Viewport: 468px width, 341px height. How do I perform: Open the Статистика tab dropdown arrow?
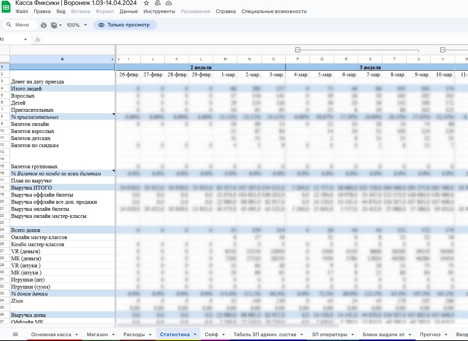tap(195, 334)
